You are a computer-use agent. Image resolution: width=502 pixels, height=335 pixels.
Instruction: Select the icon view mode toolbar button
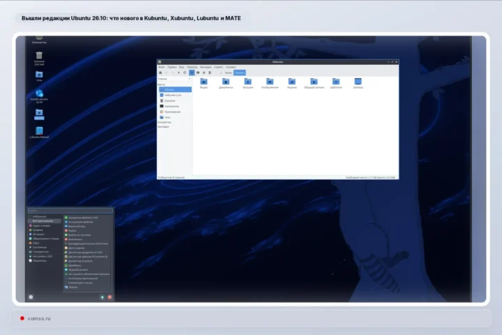click(192, 73)
